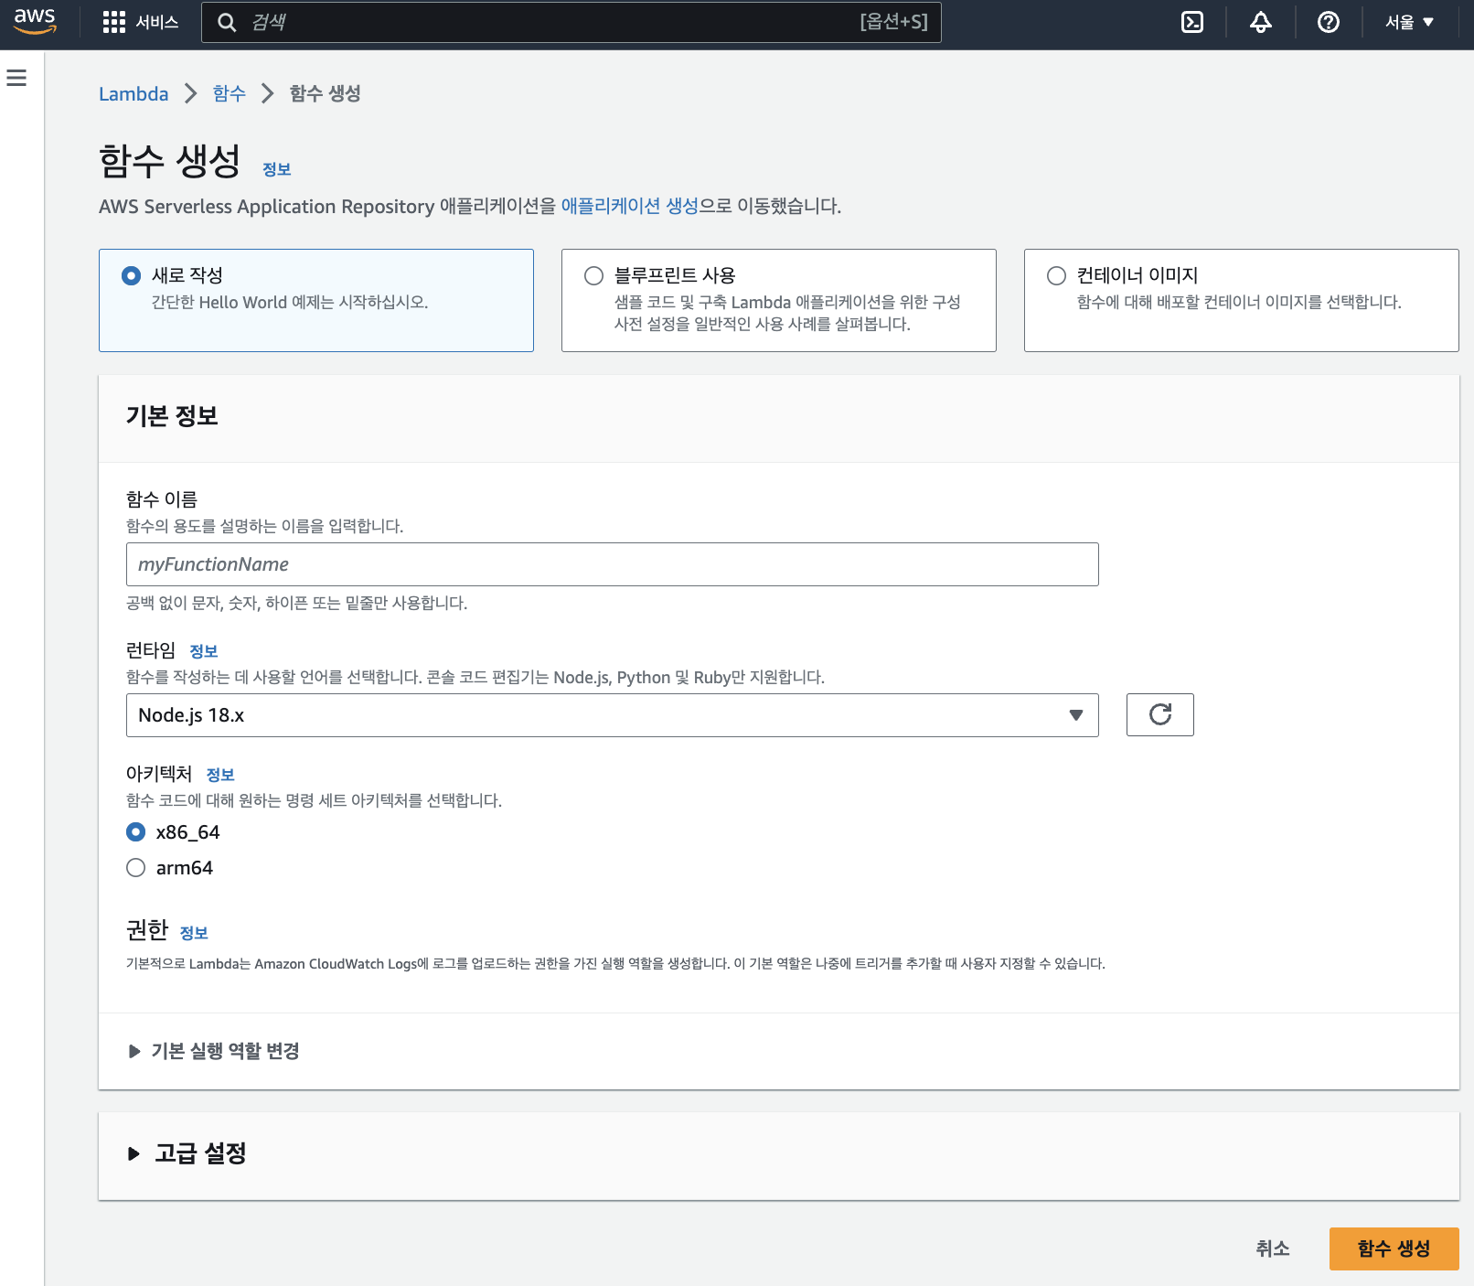Open the 서비스 grid menu icon
Screen dimensions: 1474x1286
114,22
